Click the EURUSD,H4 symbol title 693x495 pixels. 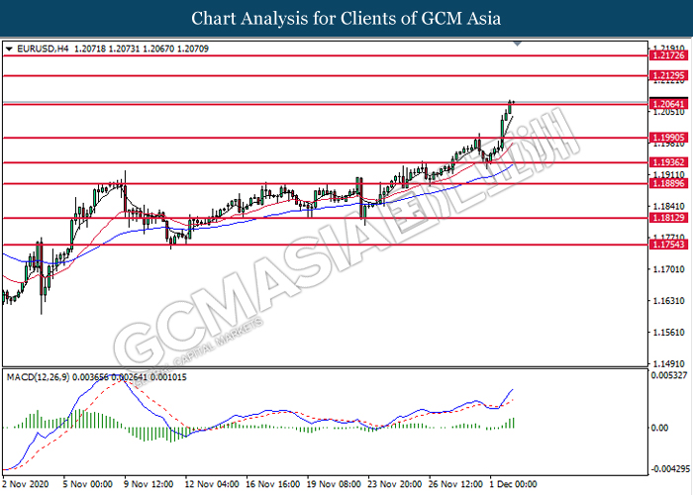43,49
